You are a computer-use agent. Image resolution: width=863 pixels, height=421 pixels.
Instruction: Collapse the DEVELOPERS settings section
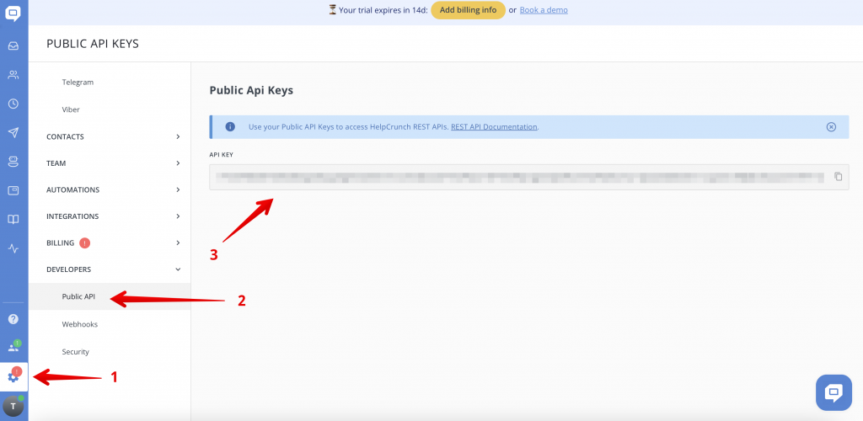click(x=114, y=269)
